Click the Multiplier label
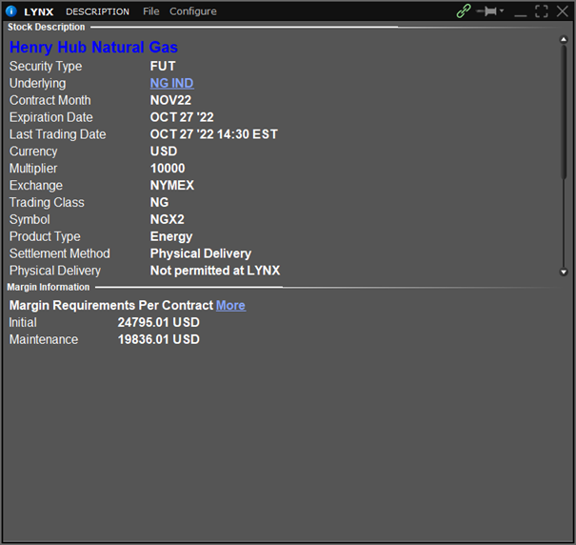 click(33, 169)
